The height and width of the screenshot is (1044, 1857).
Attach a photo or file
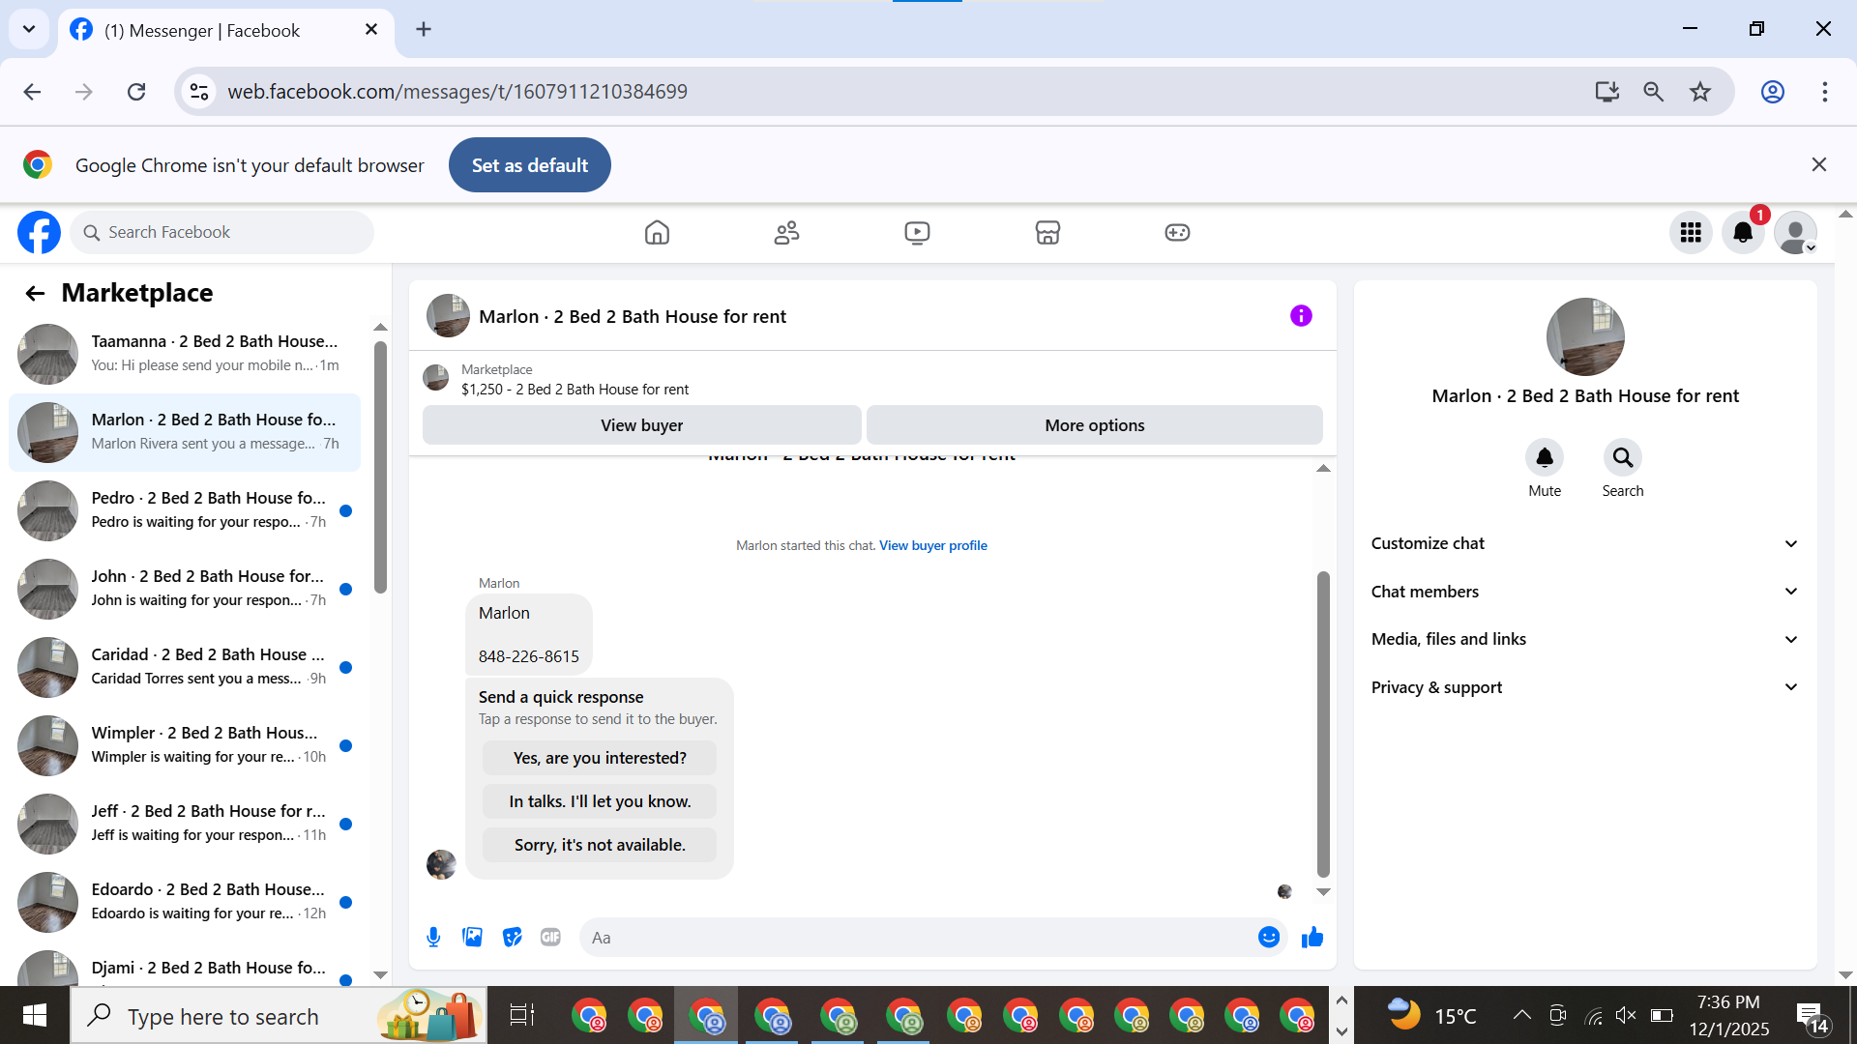tap(472, 937)
